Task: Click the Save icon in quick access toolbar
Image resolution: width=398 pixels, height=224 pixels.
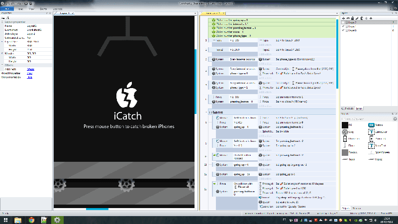Action: pyautogui.click(x=8, y=3)
